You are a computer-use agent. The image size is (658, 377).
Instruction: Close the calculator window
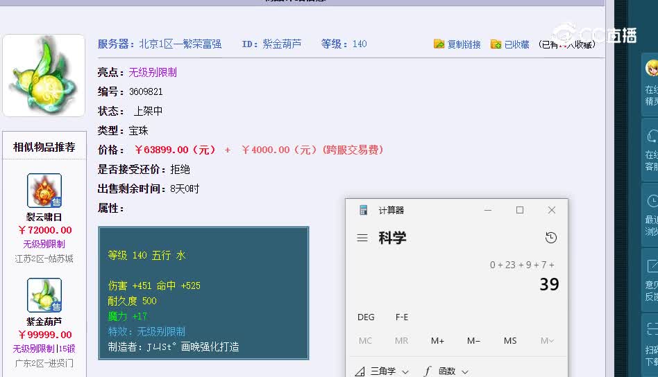551,210
